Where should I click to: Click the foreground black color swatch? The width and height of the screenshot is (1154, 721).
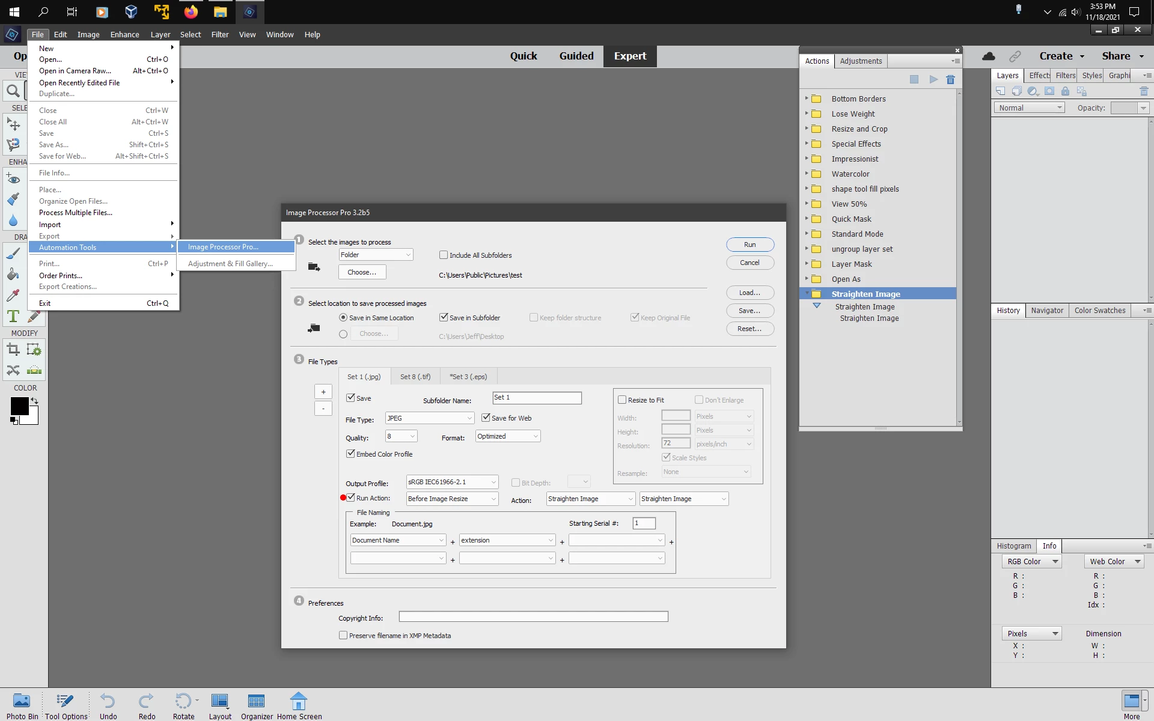coord(19,406)
